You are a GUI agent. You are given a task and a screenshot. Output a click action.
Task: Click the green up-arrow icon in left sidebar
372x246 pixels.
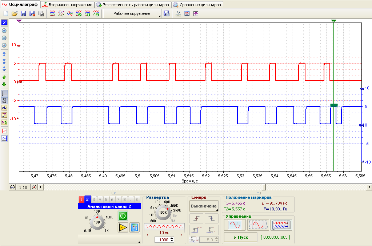tap(4, 77)
